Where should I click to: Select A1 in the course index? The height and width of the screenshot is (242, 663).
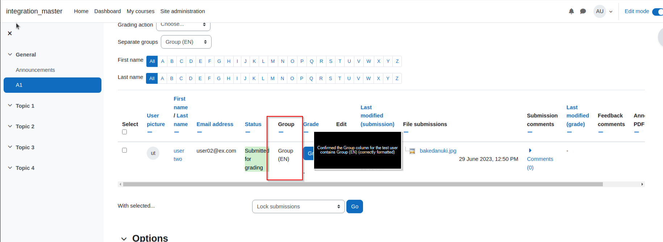pyautogui.click(x=53, y=85)
